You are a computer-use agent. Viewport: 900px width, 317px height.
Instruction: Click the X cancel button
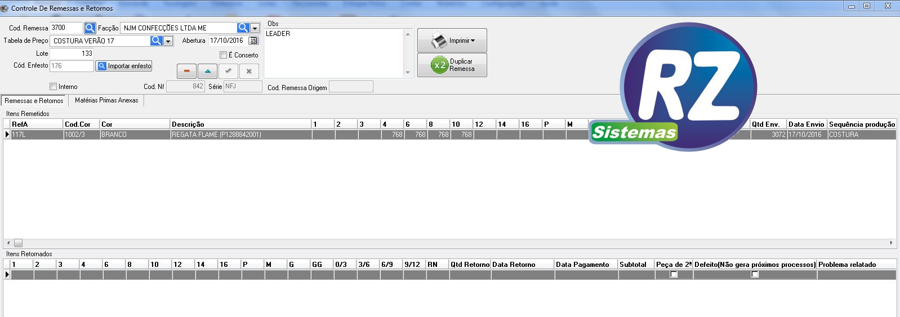[x=249, y=71]
